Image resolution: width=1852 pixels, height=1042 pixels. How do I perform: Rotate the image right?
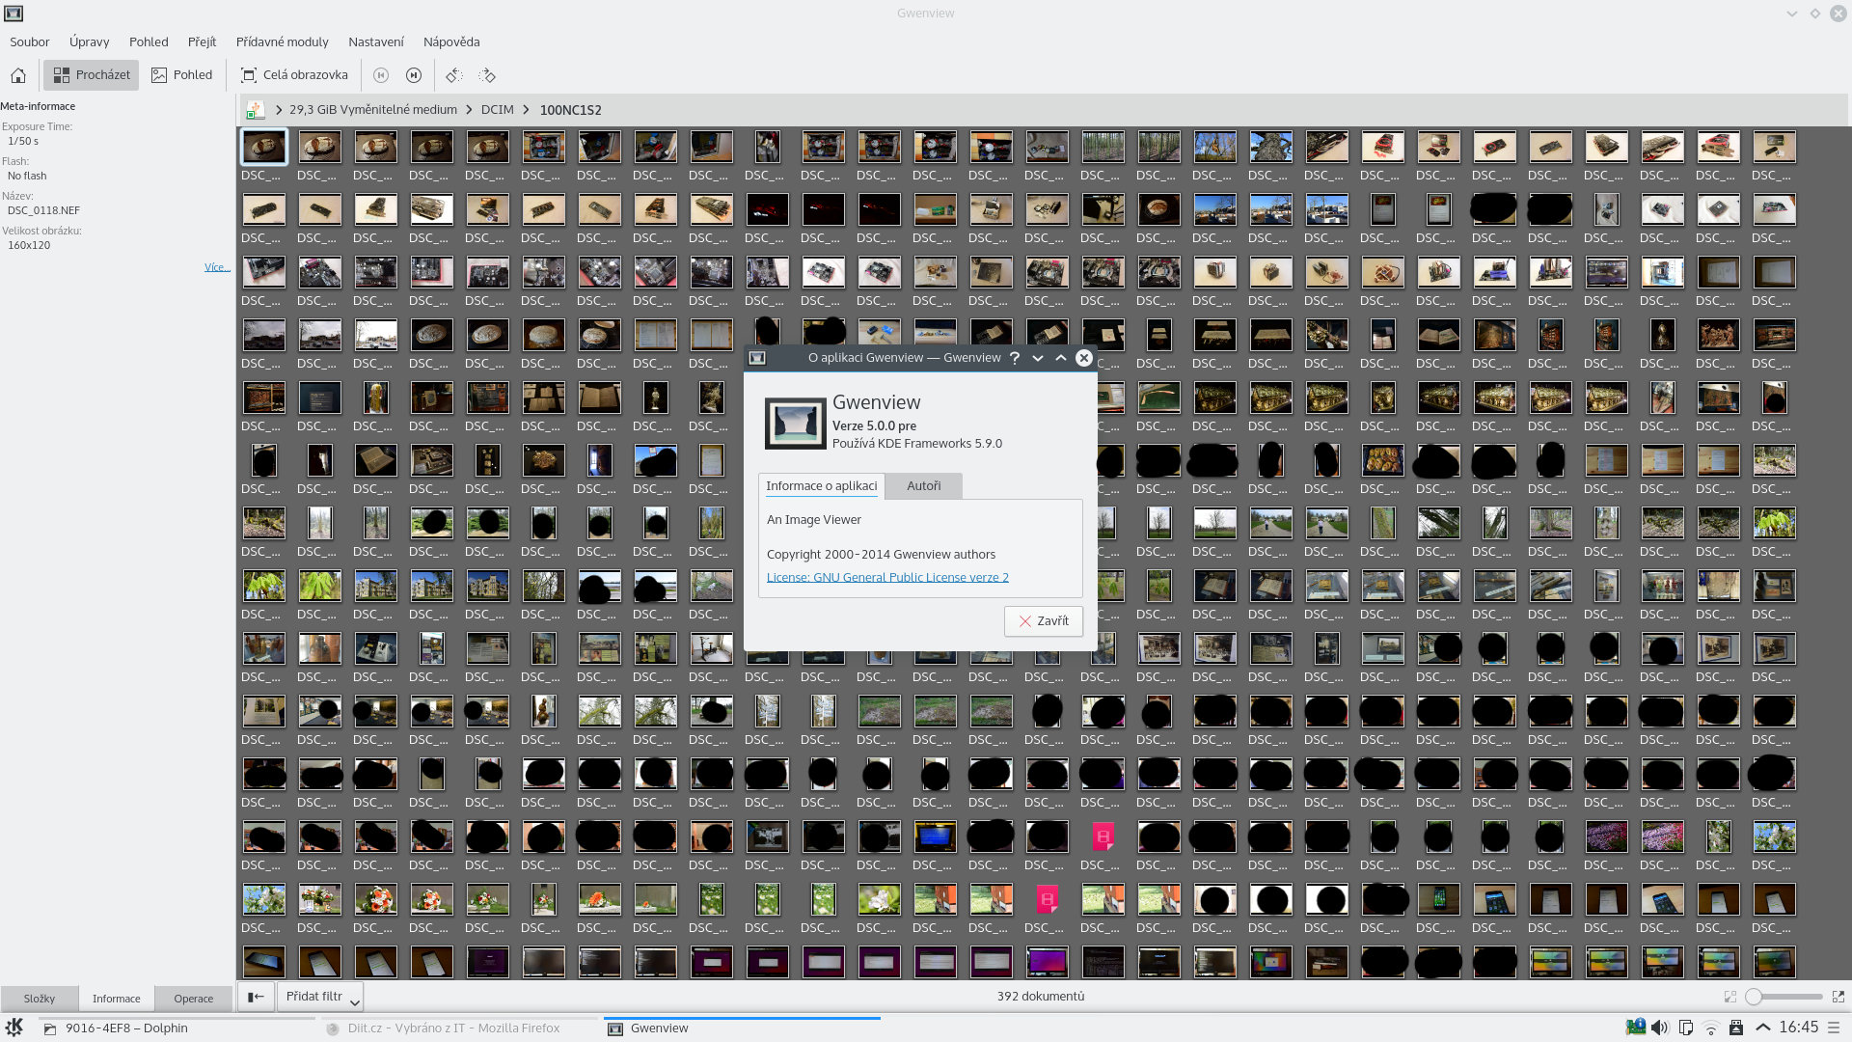(487, 75)
